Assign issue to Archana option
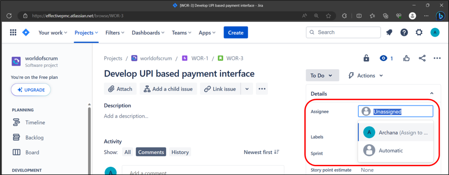Viewport: 449px width, 175px height. [x=396, y=133]
